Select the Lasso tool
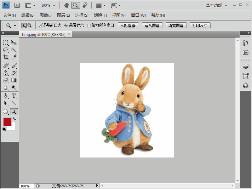The image size is (252, 189). click(5, 50)
